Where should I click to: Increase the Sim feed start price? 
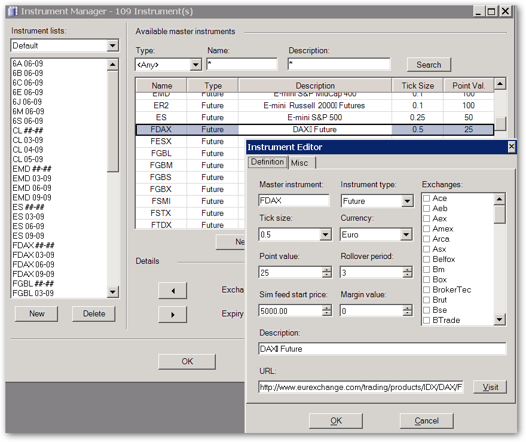click(x=326, y=307)
